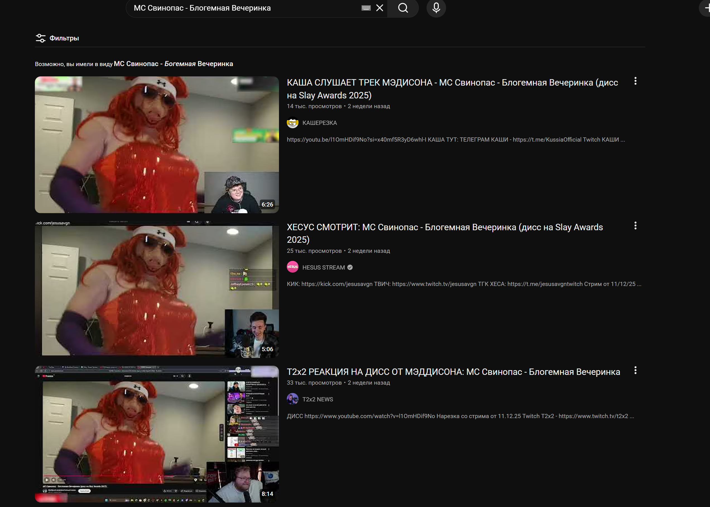Click the create plus button at top right
This screenshot has width=710, height=507.
tap(706, 8)
